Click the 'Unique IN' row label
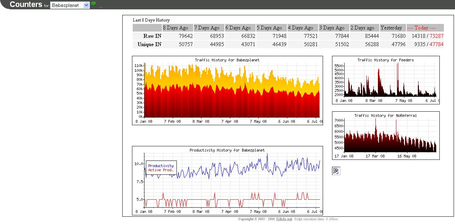 tap(149, 44)
